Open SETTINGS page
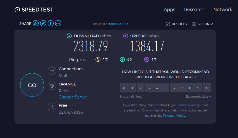This screenshot has height=138, width=238. point(206,24)
